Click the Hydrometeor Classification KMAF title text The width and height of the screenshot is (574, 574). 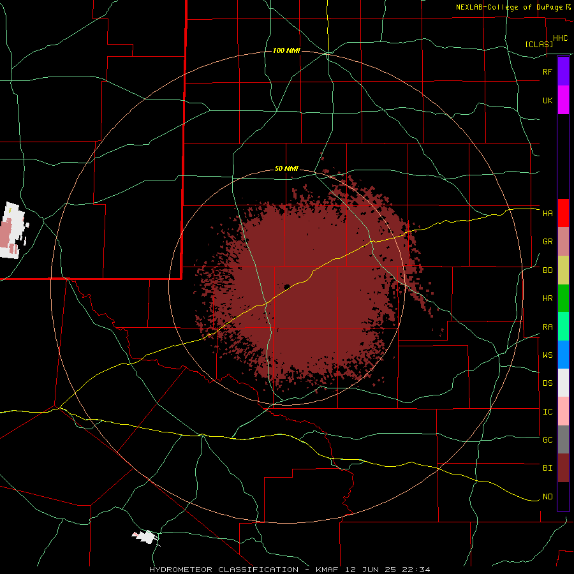(x=290, y=570)
